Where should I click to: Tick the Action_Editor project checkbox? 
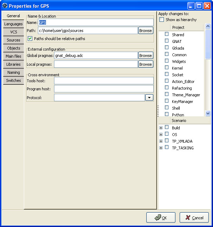tap(167, 80)
